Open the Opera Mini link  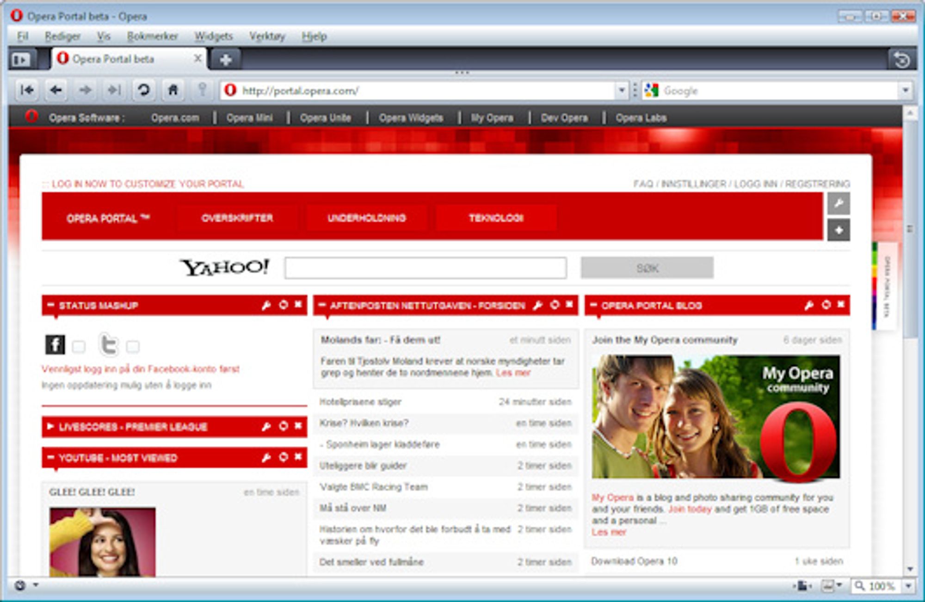coord(250,118)
